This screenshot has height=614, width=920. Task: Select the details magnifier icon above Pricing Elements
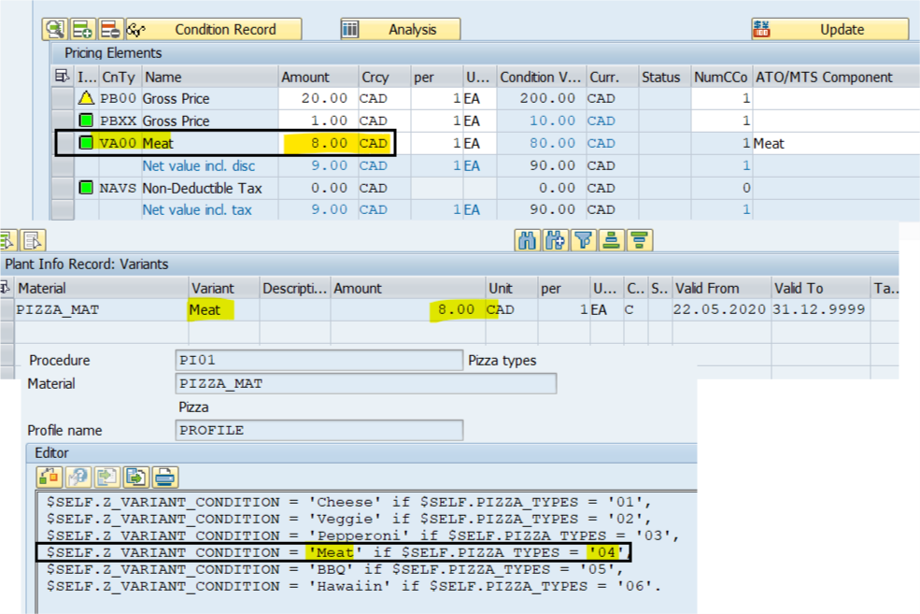[54, 29]
